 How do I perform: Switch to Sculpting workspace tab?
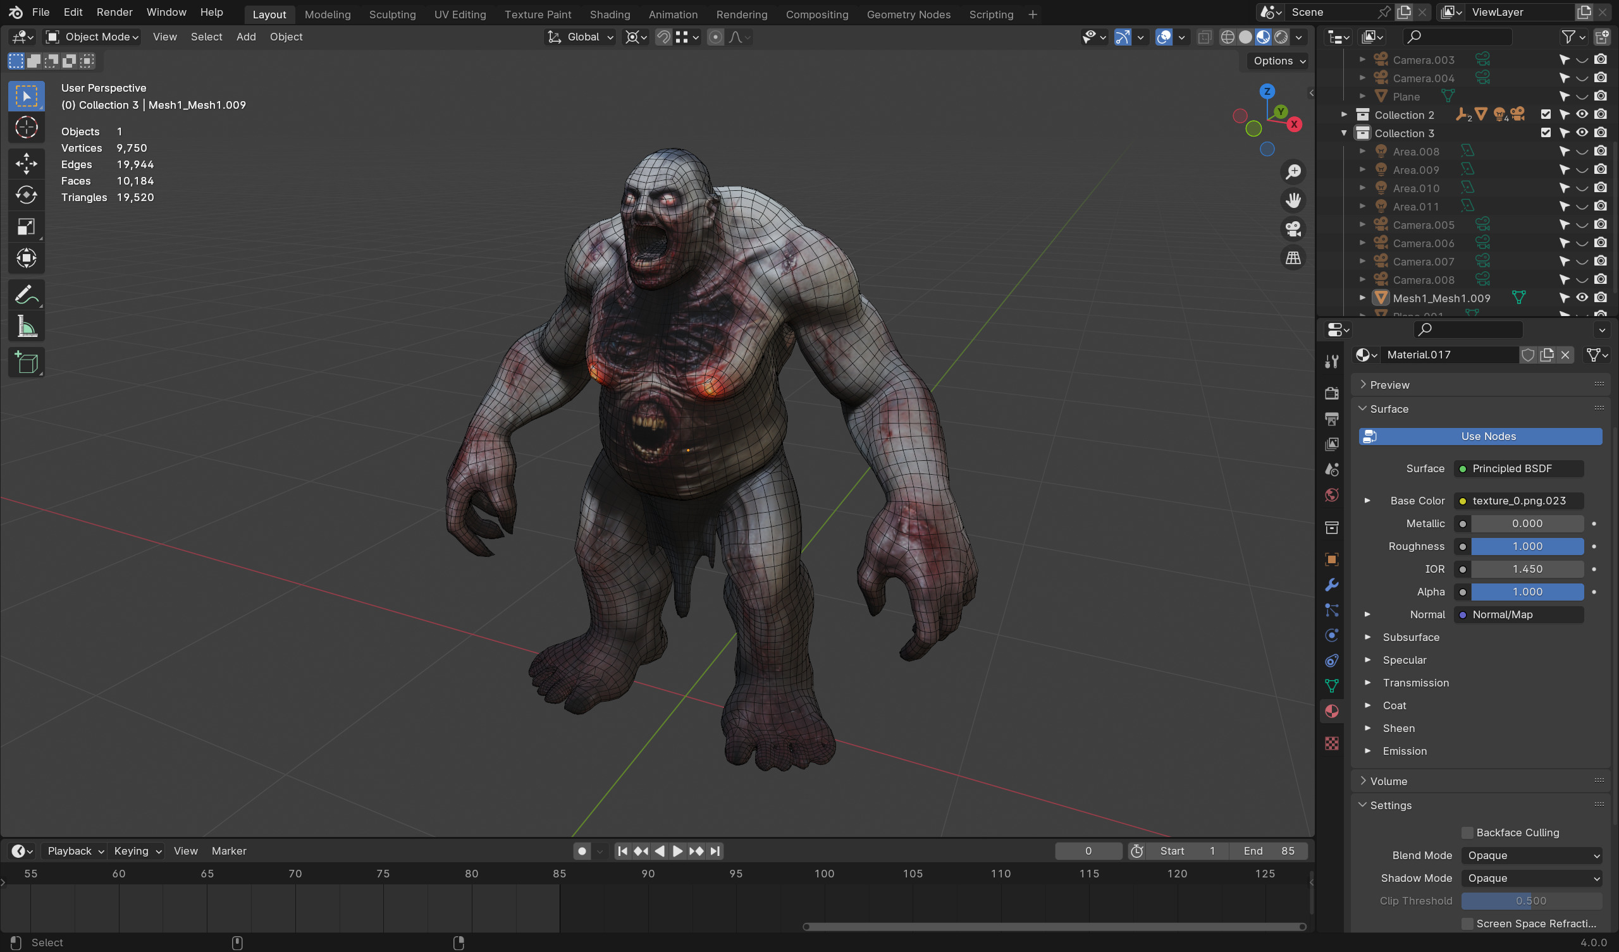(392, 14)
